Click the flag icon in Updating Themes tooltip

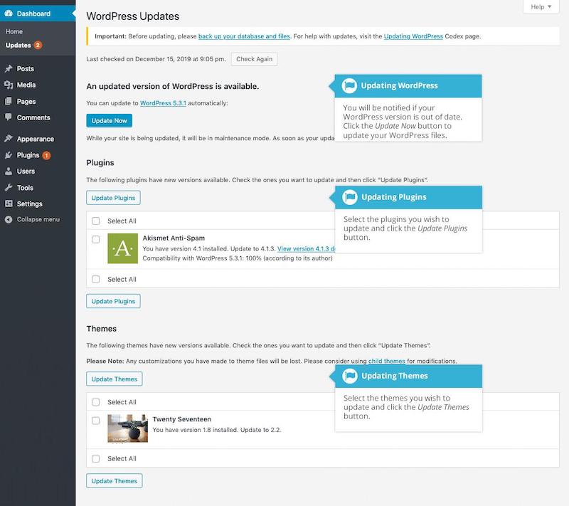pos(350,376)
